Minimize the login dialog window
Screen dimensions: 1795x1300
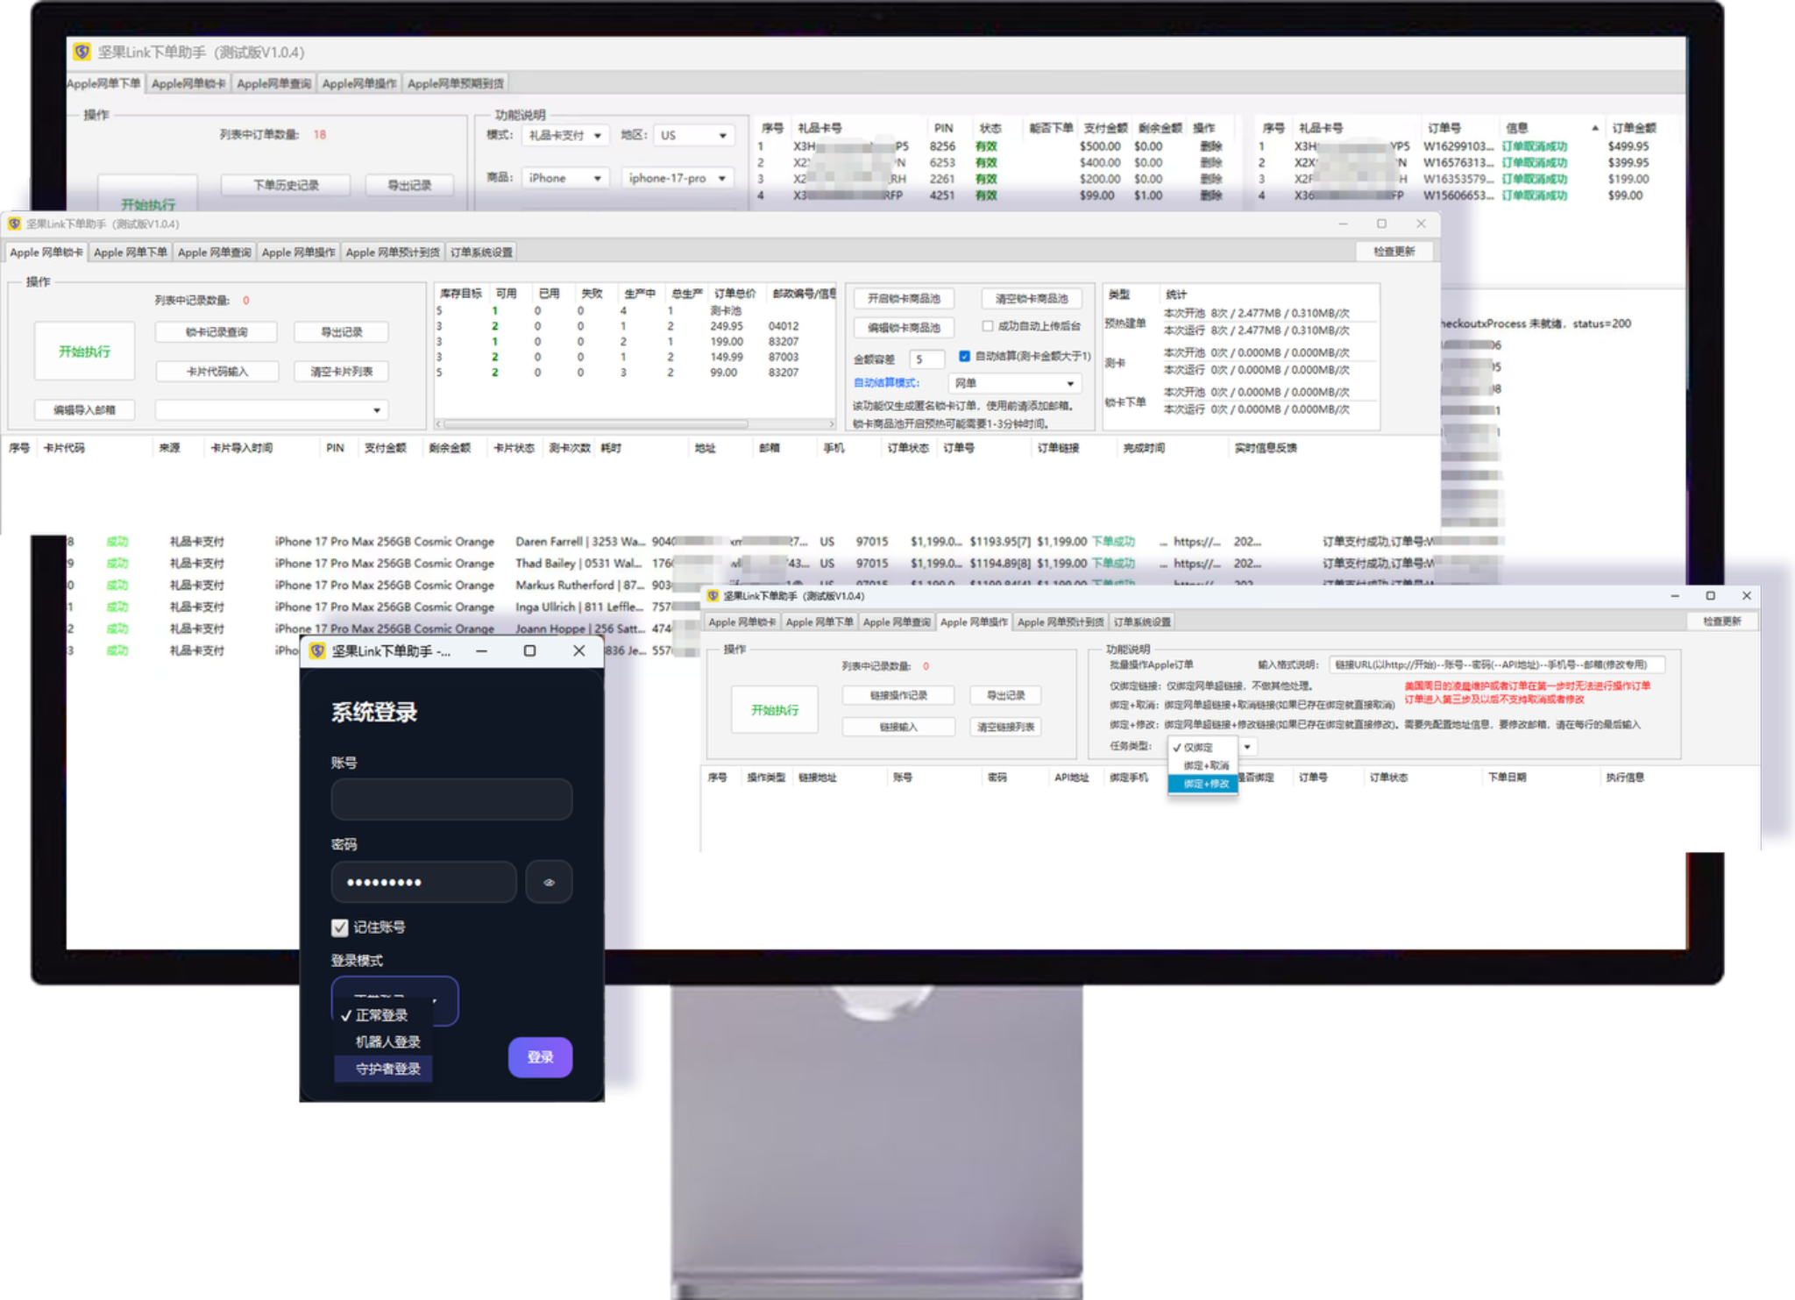tap(481, 650)
